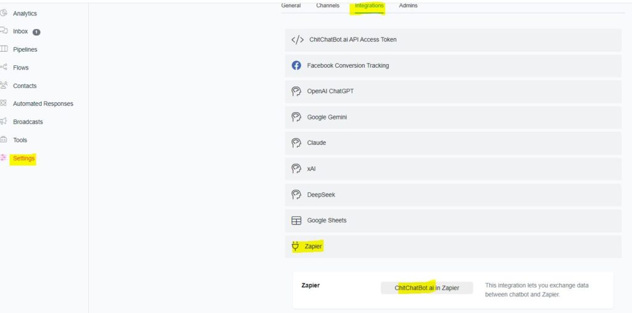The width and height of the screenshot is (632, 313).
Task: Click the Tools toolbox icon
Action: click(4, 140)
